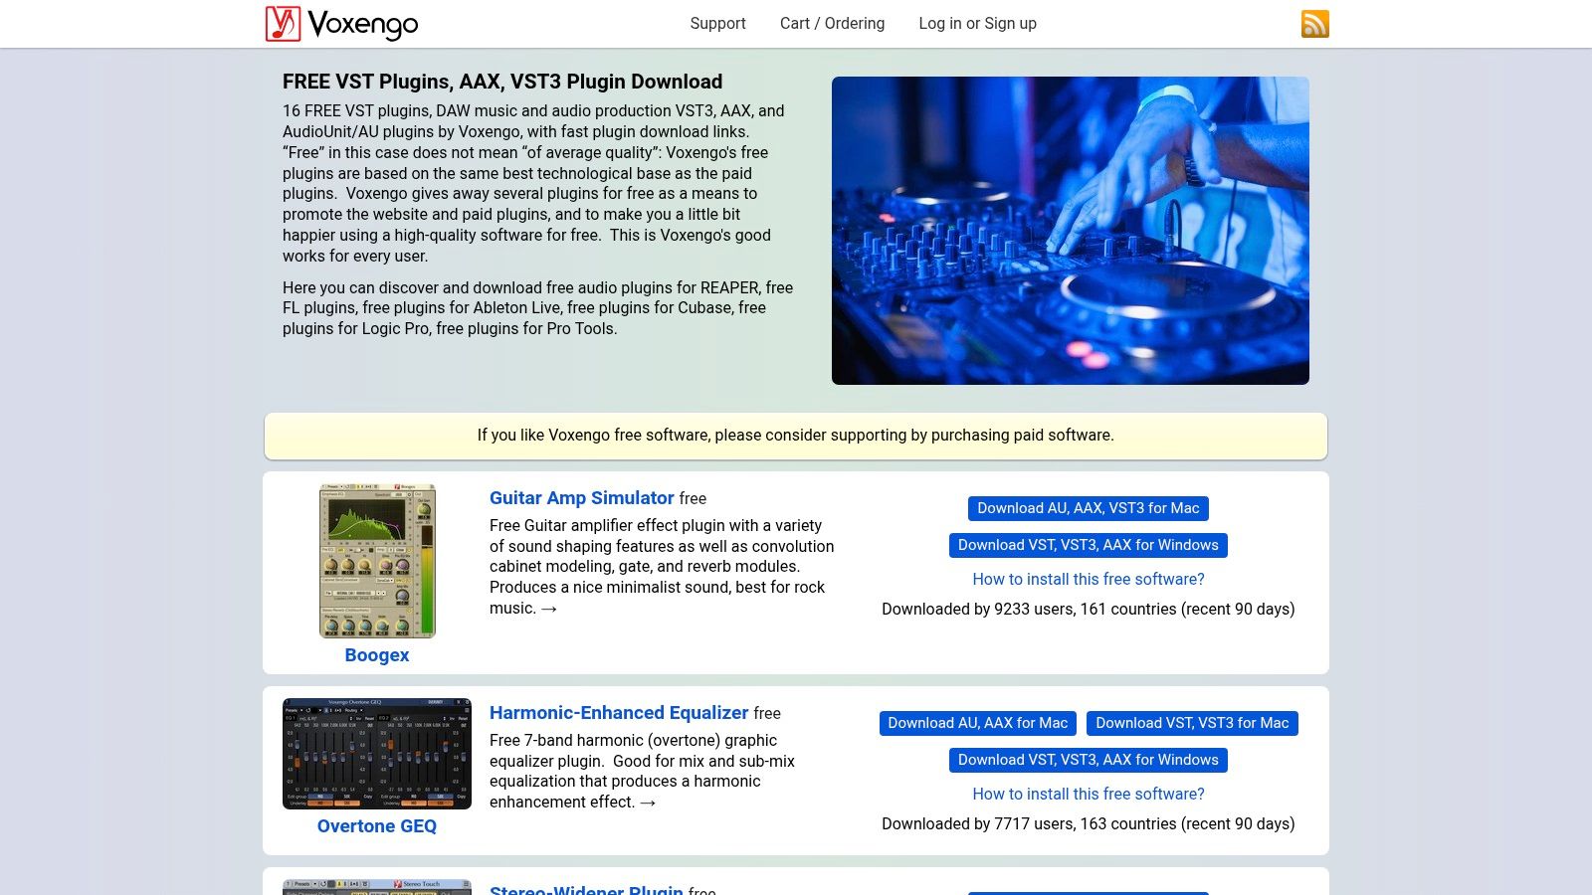Click the Voxengo logo icon
Screen dimensions: 1592x895
pos(283,24)
